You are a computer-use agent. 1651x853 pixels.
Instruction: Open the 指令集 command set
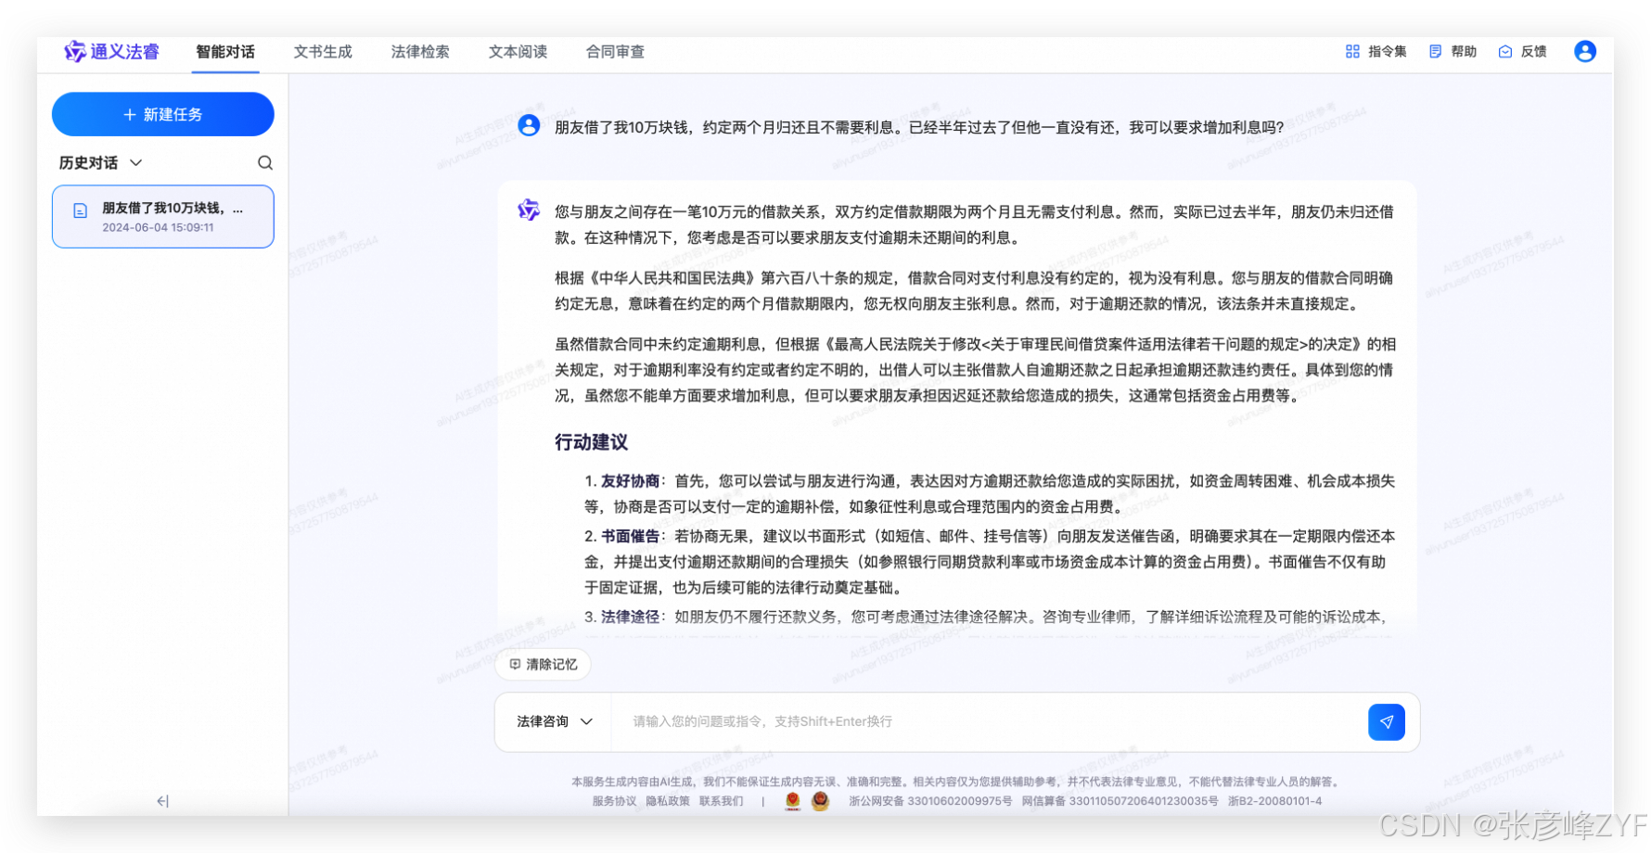tap(1376, 52)
